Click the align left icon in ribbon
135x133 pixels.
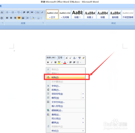(7, 18)
